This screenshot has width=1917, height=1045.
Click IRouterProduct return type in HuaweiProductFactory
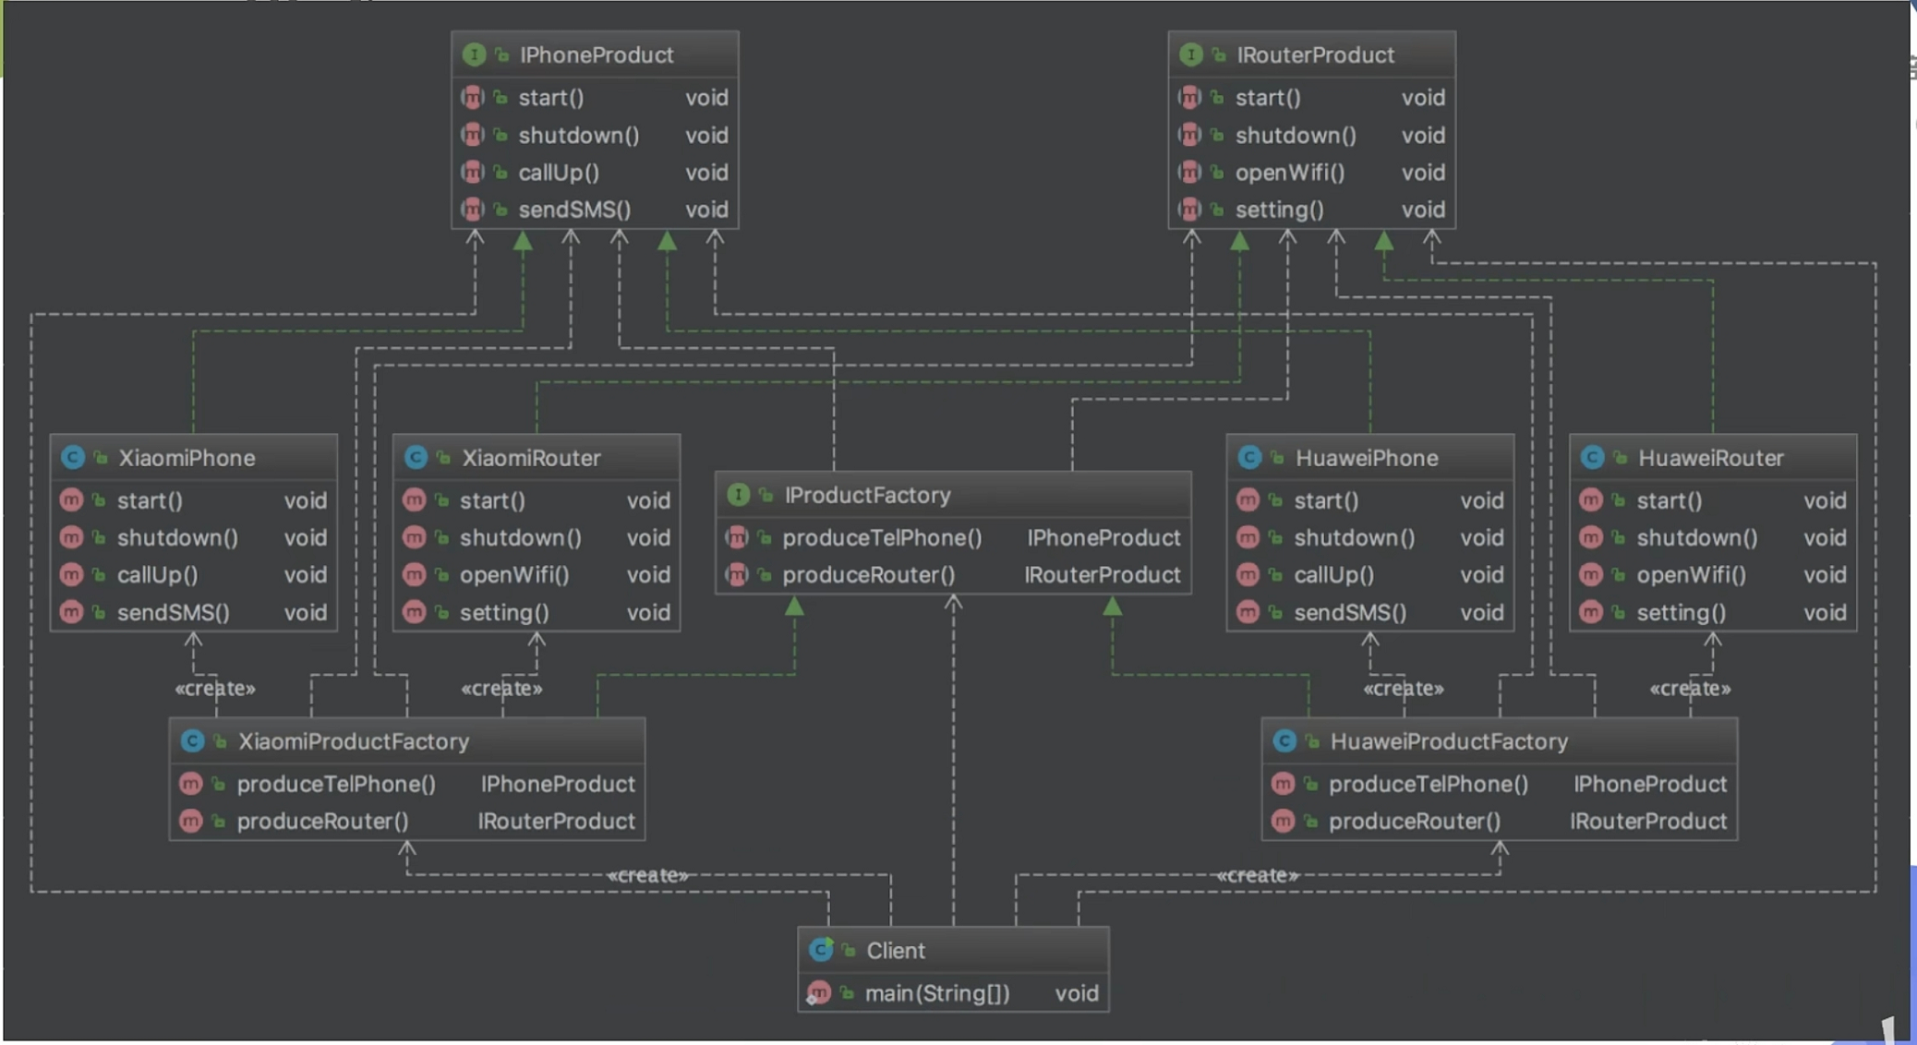(x=1647, y=822)
